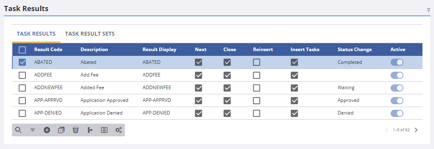Click the Approved status change cell

(x=348, y=100)
